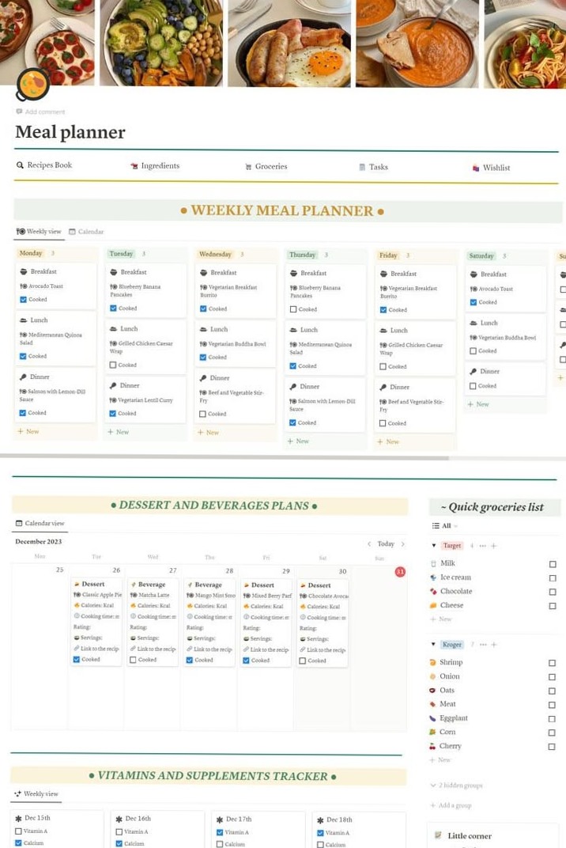Uncheck Cooked for Monday Avocado Toast
The image size is (566, 848).
23,300
